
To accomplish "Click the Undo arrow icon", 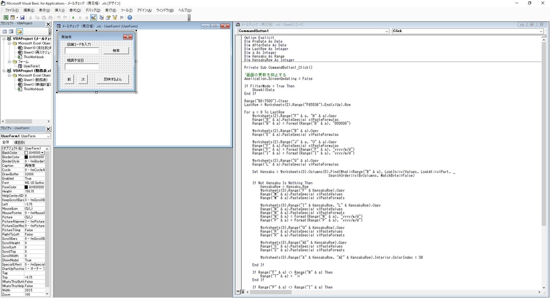I will coord(59,18).
